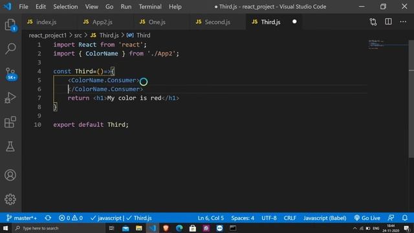414x233 pixels.
Task: Switch to the Second.js tab
Action: click(x=217, y=22)
